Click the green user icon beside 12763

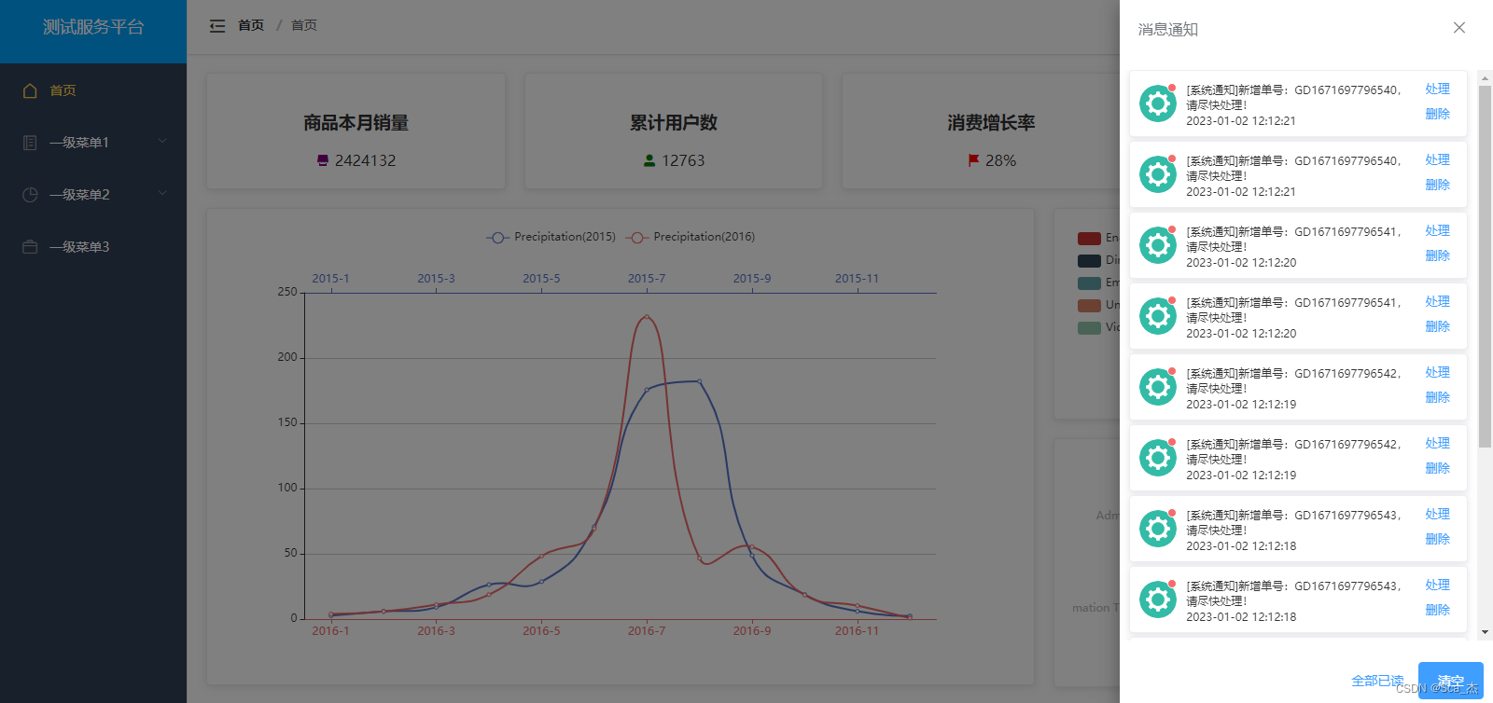coord(649,160)
